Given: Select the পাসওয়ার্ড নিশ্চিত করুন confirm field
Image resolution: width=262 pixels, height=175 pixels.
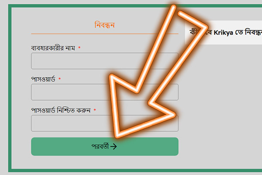Looking at the screenshot, I should [x=105, y=123].
